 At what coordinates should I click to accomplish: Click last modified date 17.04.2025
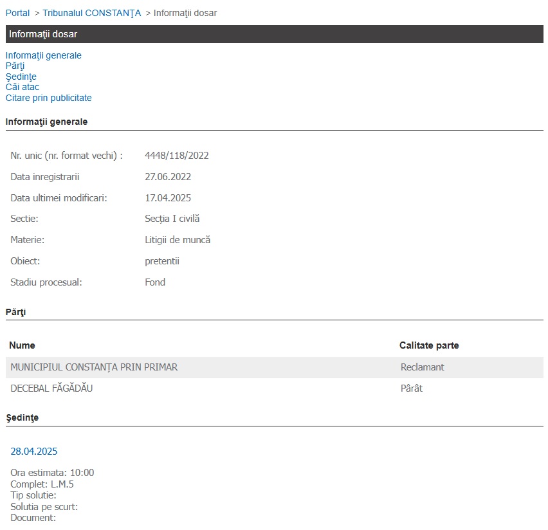tap(167, 198)
